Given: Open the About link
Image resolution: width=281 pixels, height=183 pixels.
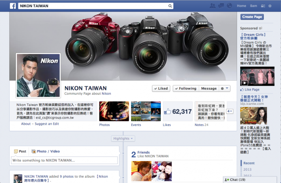Looking at the screenshot, I should (x=26, y=124).
